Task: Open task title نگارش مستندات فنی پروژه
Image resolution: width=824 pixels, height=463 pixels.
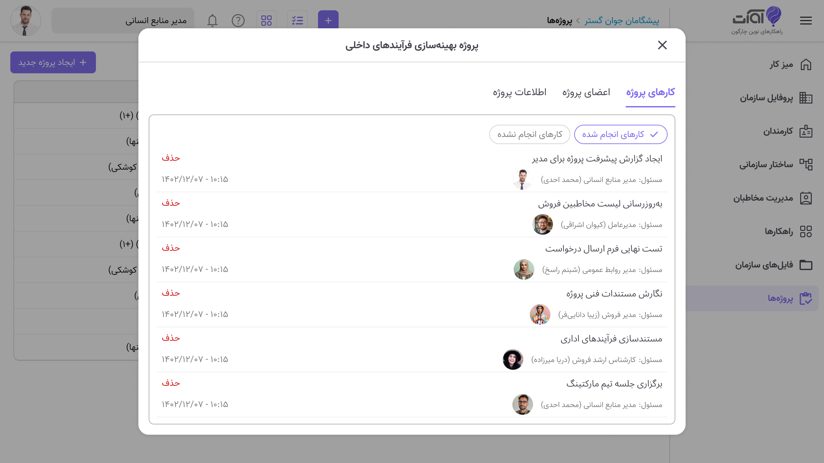Action: (614, 294)
